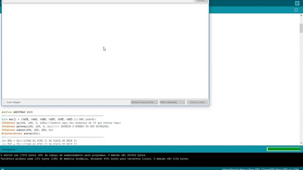Image resolution: width=303 pixels, height=170 pixels.
Task: Click the board info text in status bar
Action: coord(260,169)
